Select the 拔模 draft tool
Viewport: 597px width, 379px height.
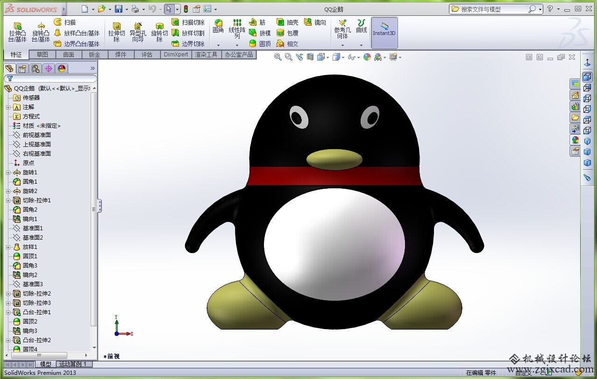tap(260, 33)
